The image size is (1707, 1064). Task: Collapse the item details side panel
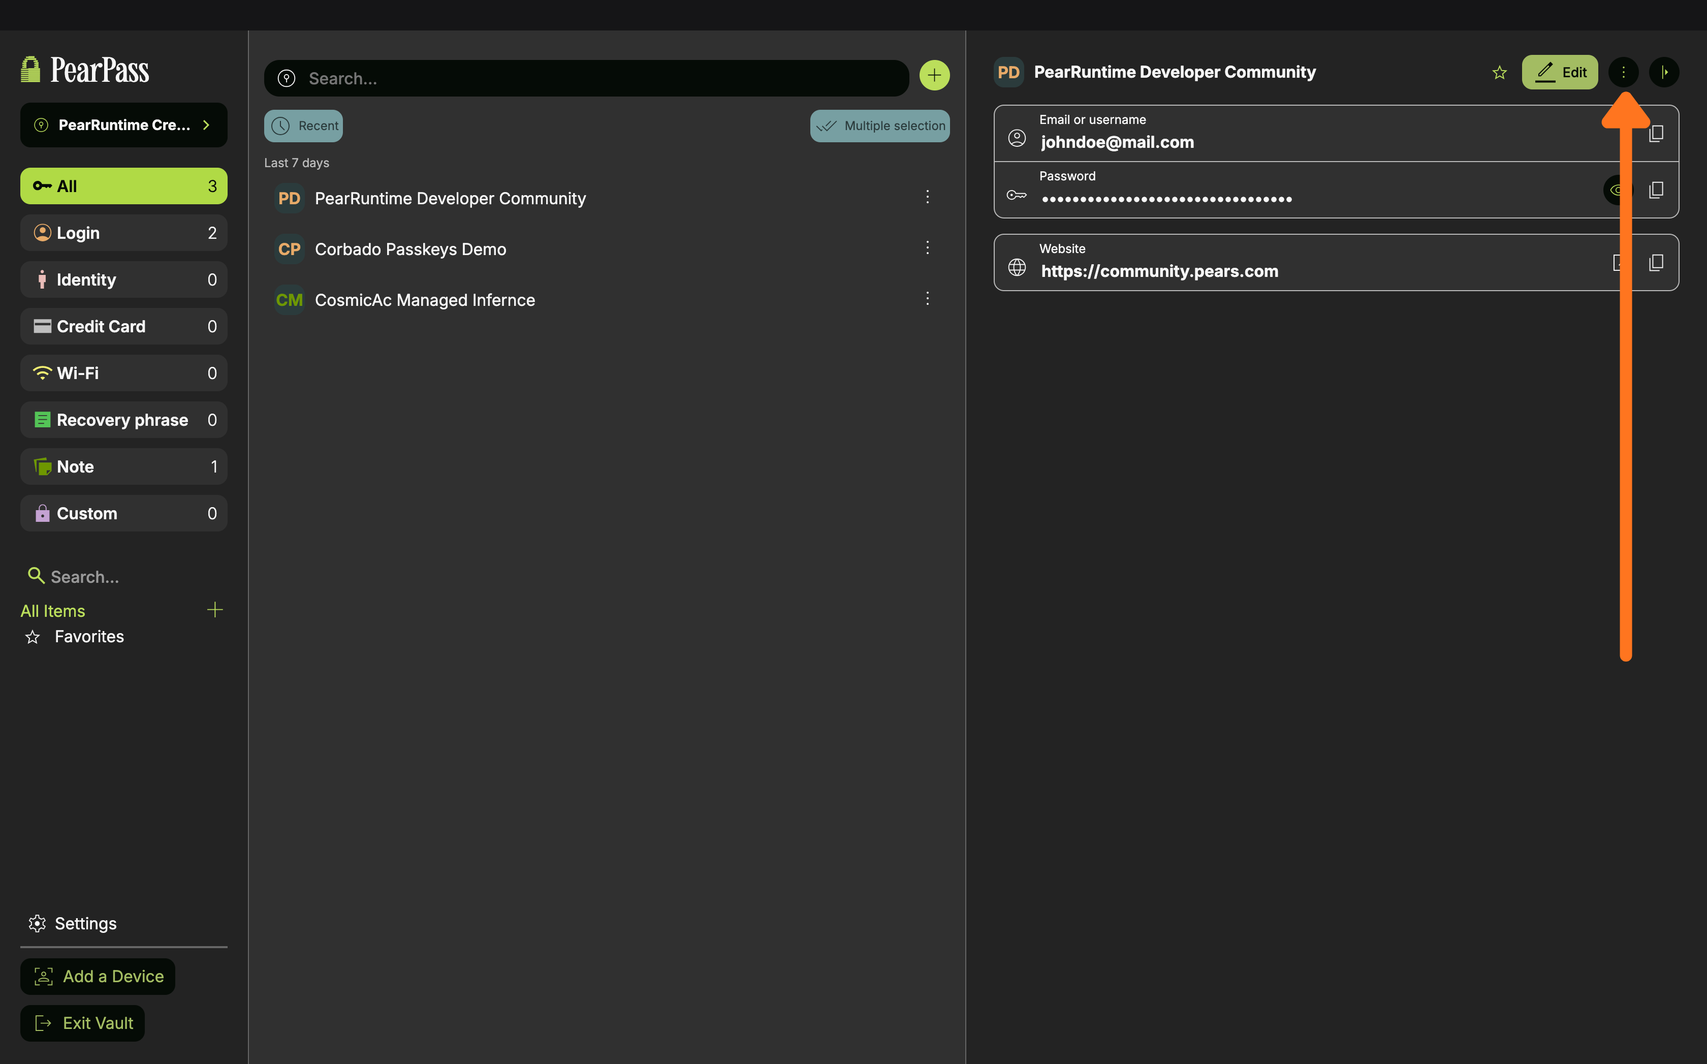(x=1663, y=72)
